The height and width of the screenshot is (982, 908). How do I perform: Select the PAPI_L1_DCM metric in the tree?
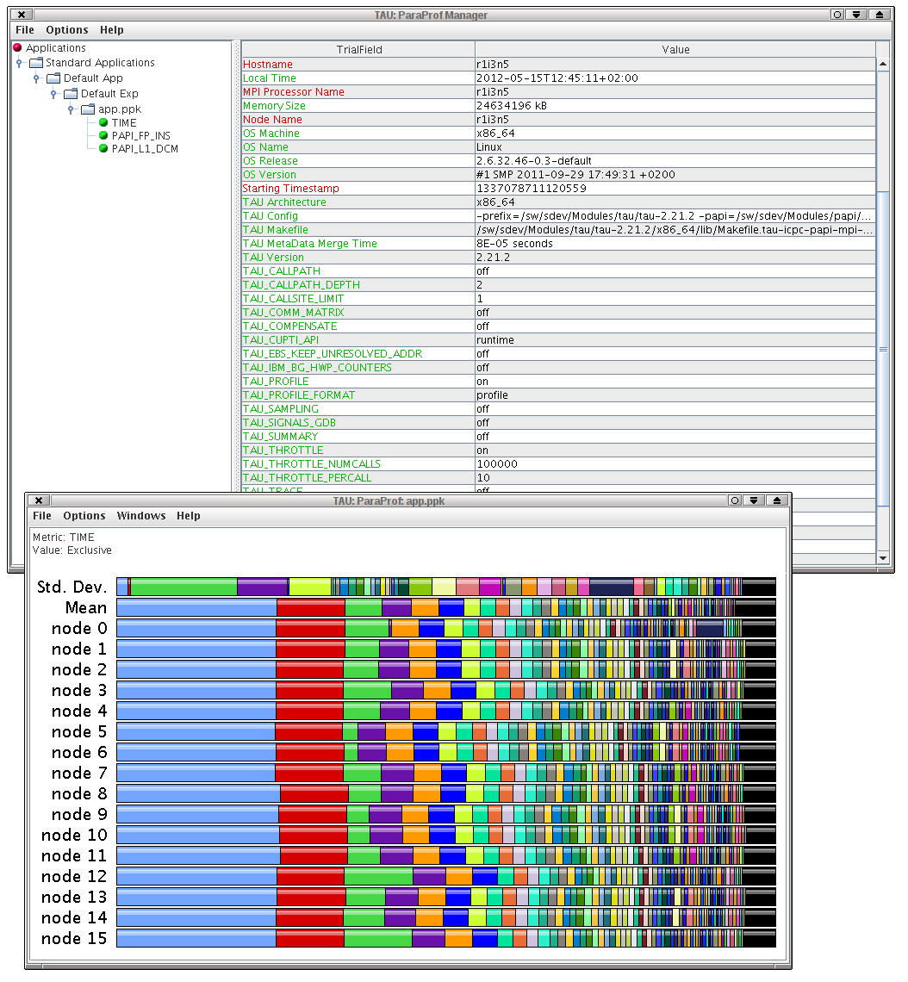tap(146, 148)
